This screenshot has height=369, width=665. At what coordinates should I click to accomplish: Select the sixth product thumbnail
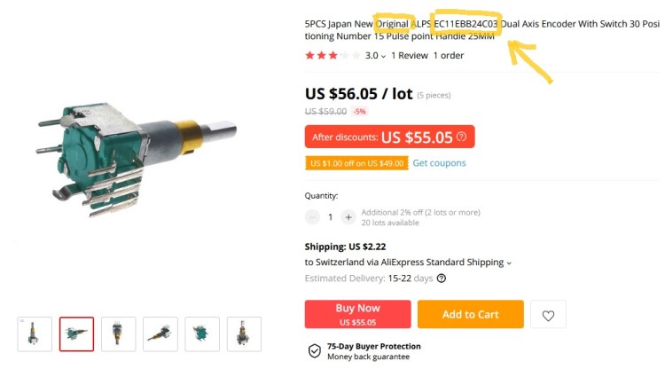point(244,334)
